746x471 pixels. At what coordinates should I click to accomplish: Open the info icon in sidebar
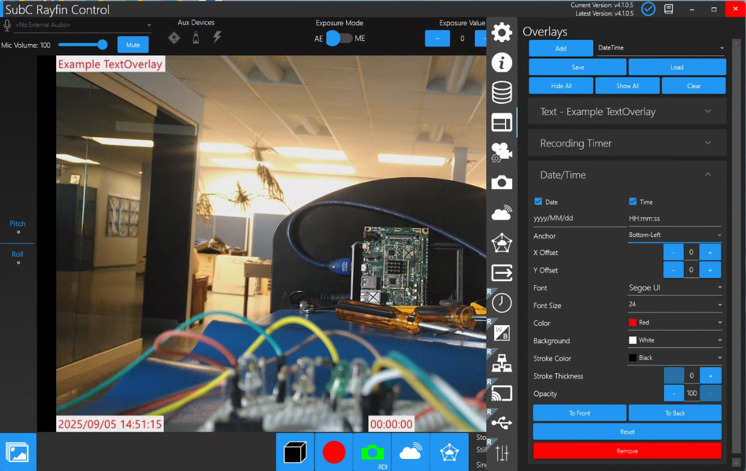click(501, 62)
